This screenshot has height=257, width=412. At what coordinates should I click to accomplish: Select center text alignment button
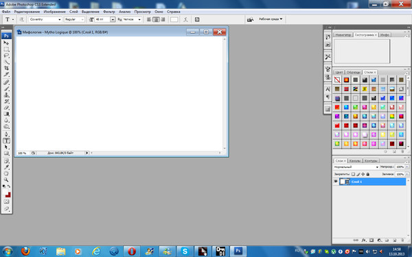click(x=156, y=19)
